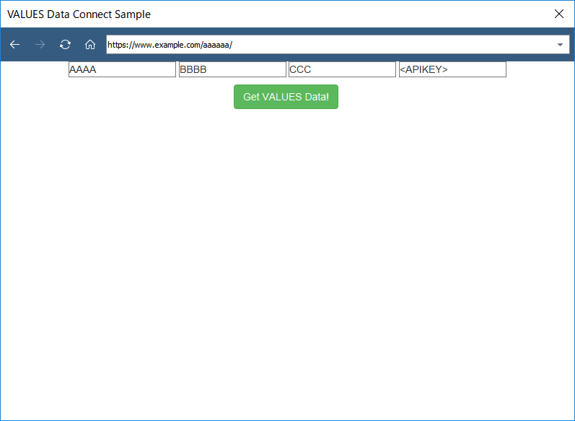Image resolution: width=575 pixels, height=421 pixels.
Task: Select the CCC input field
Action: pos(342,69)
